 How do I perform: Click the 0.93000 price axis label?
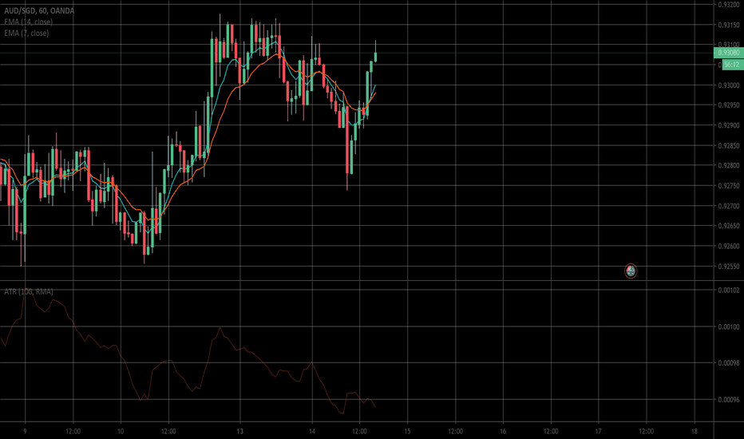(x=727, y=85)
